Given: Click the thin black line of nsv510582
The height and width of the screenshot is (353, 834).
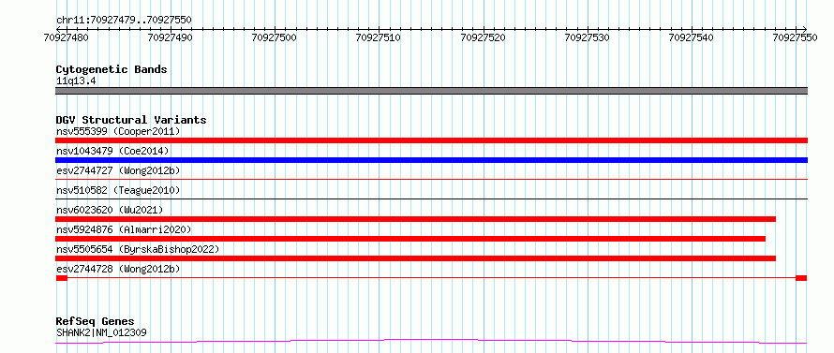Looking at the screenshot, I should point(431,199).
